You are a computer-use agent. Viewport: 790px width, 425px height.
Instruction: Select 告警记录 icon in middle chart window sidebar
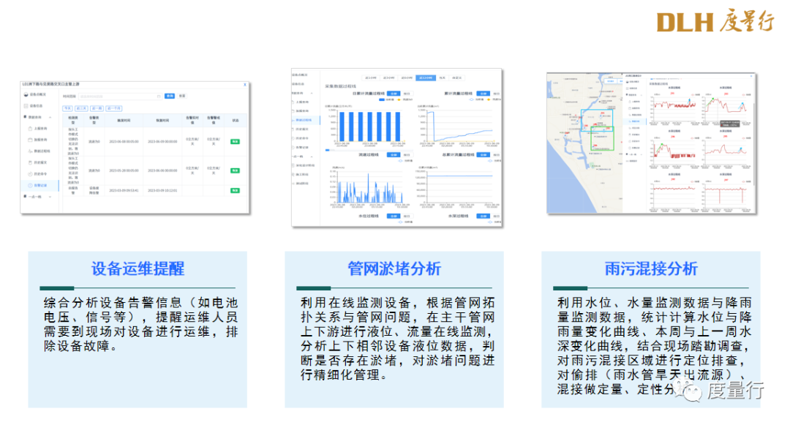click(293, 147)
